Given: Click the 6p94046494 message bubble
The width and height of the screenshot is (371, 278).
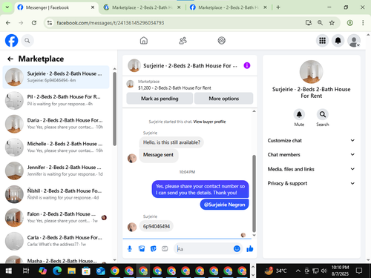Looking at the screenshot, I should [x=157, y=226].
